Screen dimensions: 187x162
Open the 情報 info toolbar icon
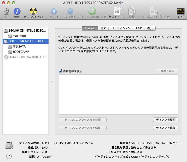tap(17, 11)
